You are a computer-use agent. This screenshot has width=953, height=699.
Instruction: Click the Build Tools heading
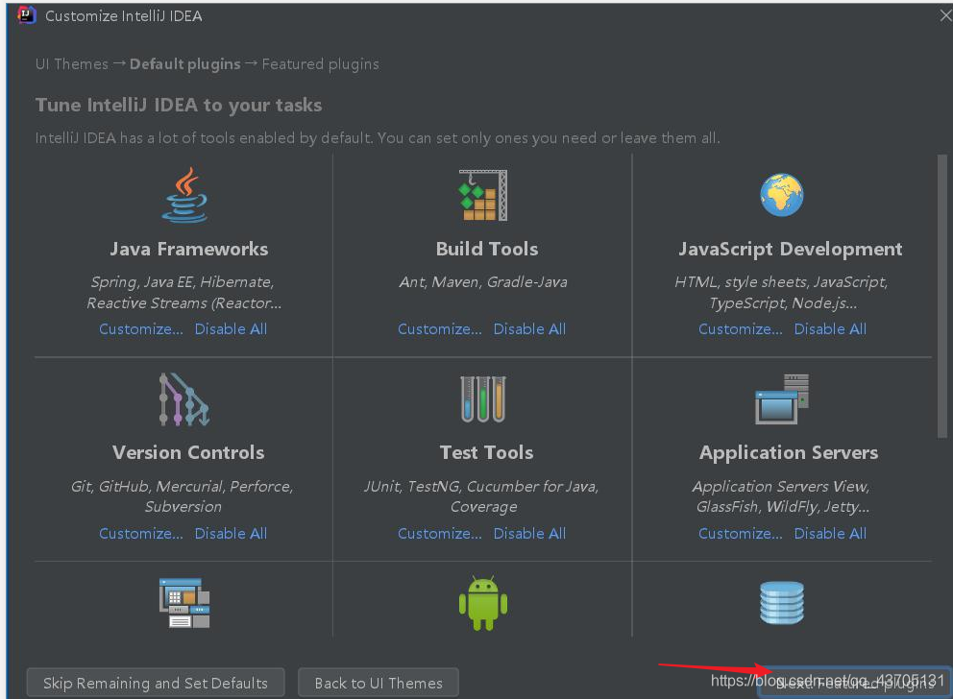pos(487,249)
